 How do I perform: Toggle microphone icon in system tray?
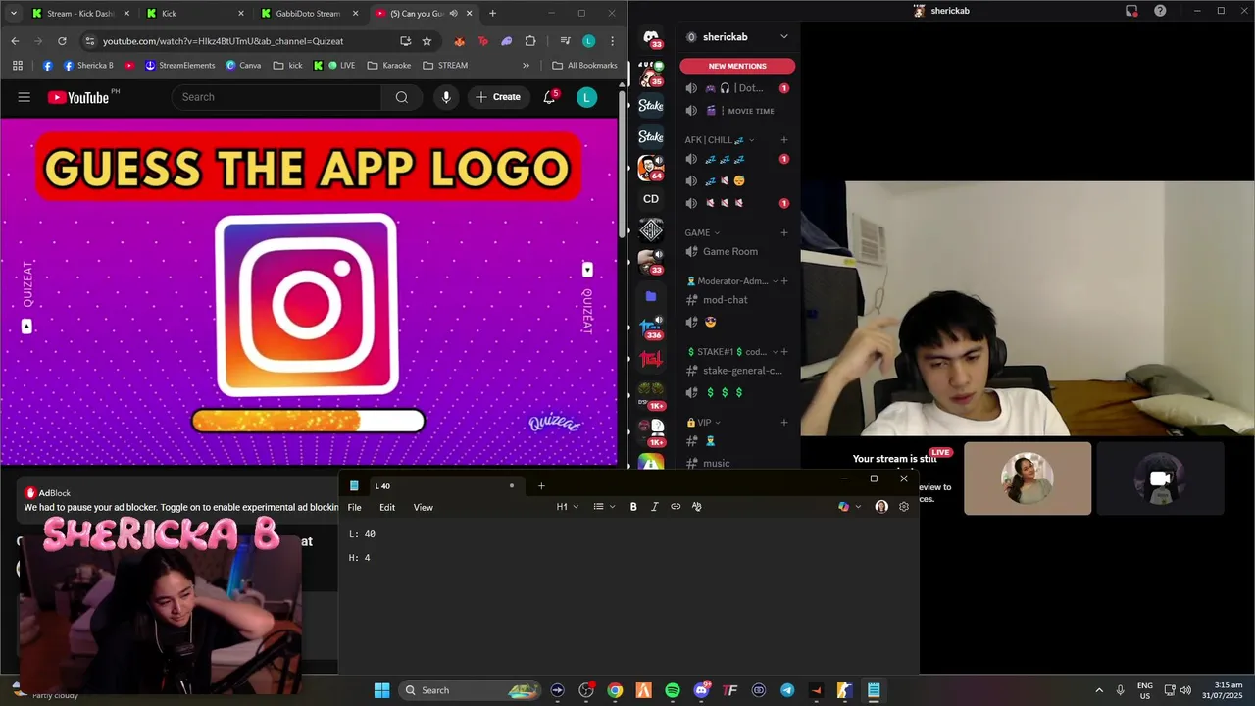pyautogui.click(x=1120, y=690)
